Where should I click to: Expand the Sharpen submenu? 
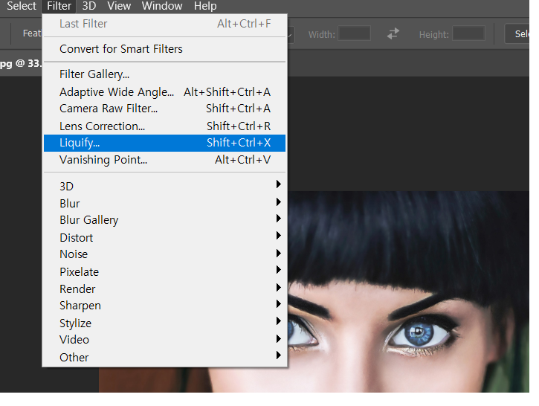tap(164, 306)
